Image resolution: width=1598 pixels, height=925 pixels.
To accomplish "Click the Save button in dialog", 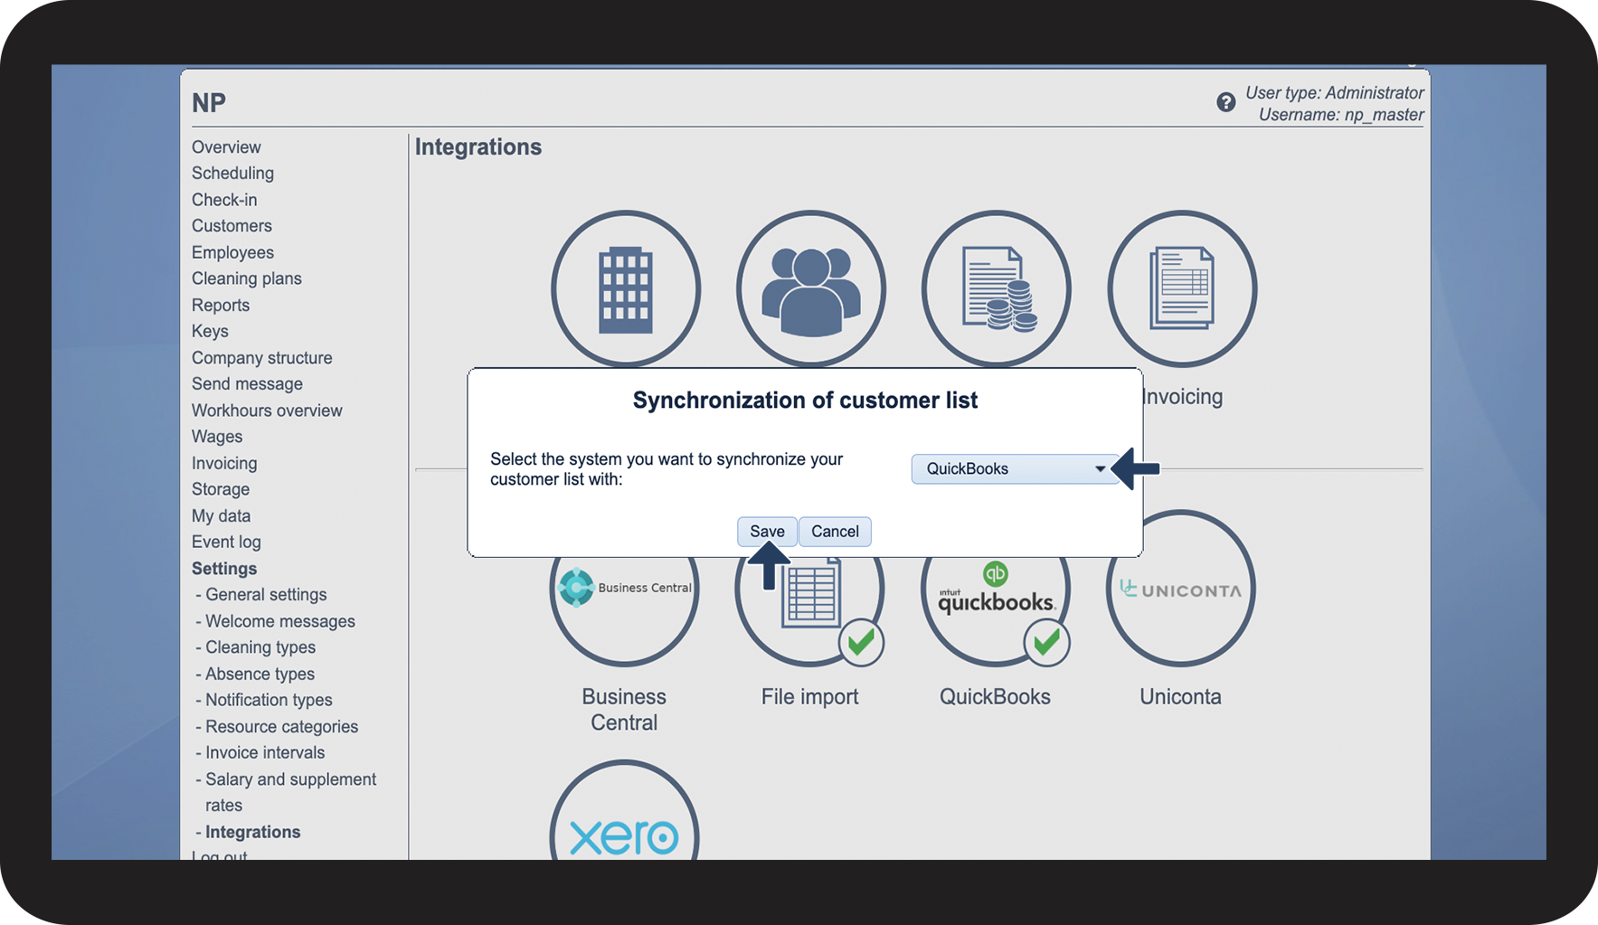I will click(x=767, y=532).
